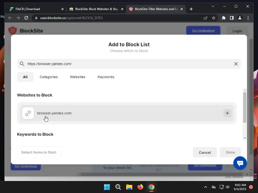Share this page icon in address bar

tap(206, 18)
